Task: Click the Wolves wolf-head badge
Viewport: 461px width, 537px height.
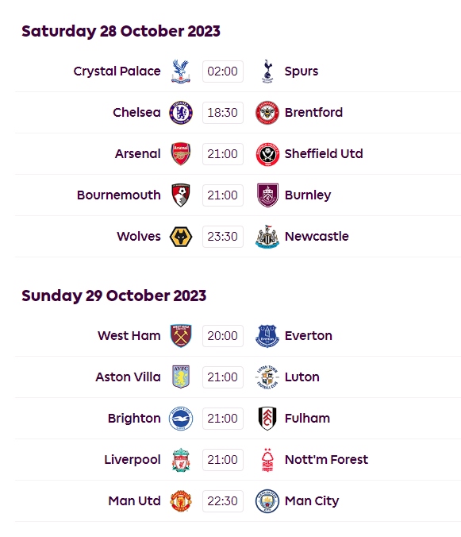Action: [x=181, y=237]
